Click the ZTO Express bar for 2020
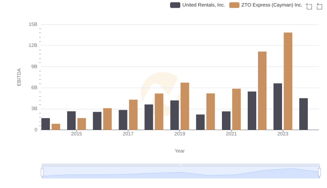Image resolution: width=327 pixels, height=188 pixels. coord(211,112)
